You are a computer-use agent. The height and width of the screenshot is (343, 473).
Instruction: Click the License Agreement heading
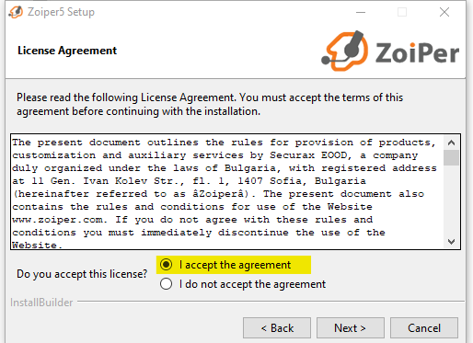tap(67, 51)
